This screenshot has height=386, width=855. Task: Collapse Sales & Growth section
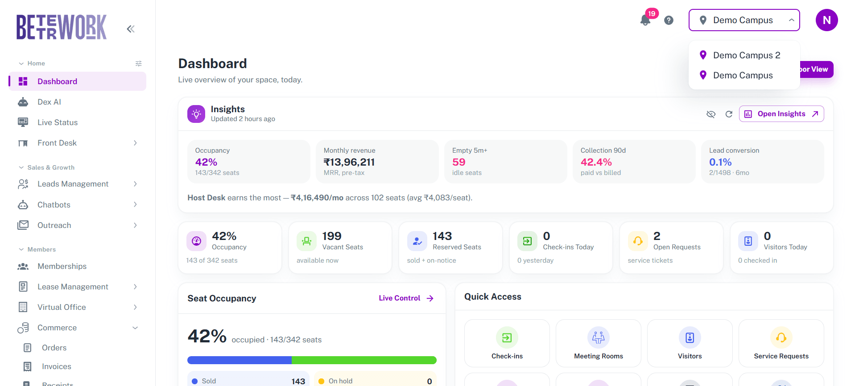coord(46,168)
